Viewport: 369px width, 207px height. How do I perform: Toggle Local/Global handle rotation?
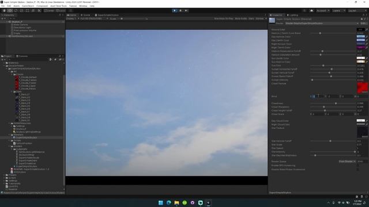61,10
